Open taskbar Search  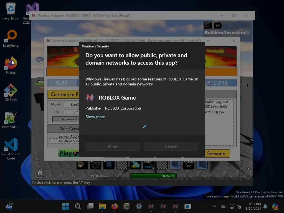click(78, 206)
